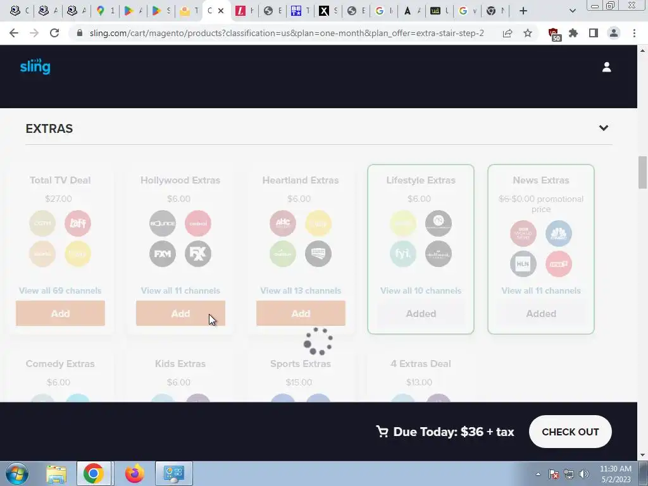
Task: Open the Chrome profile avatar
Action: pyautogui.click(x=614, y=33)
